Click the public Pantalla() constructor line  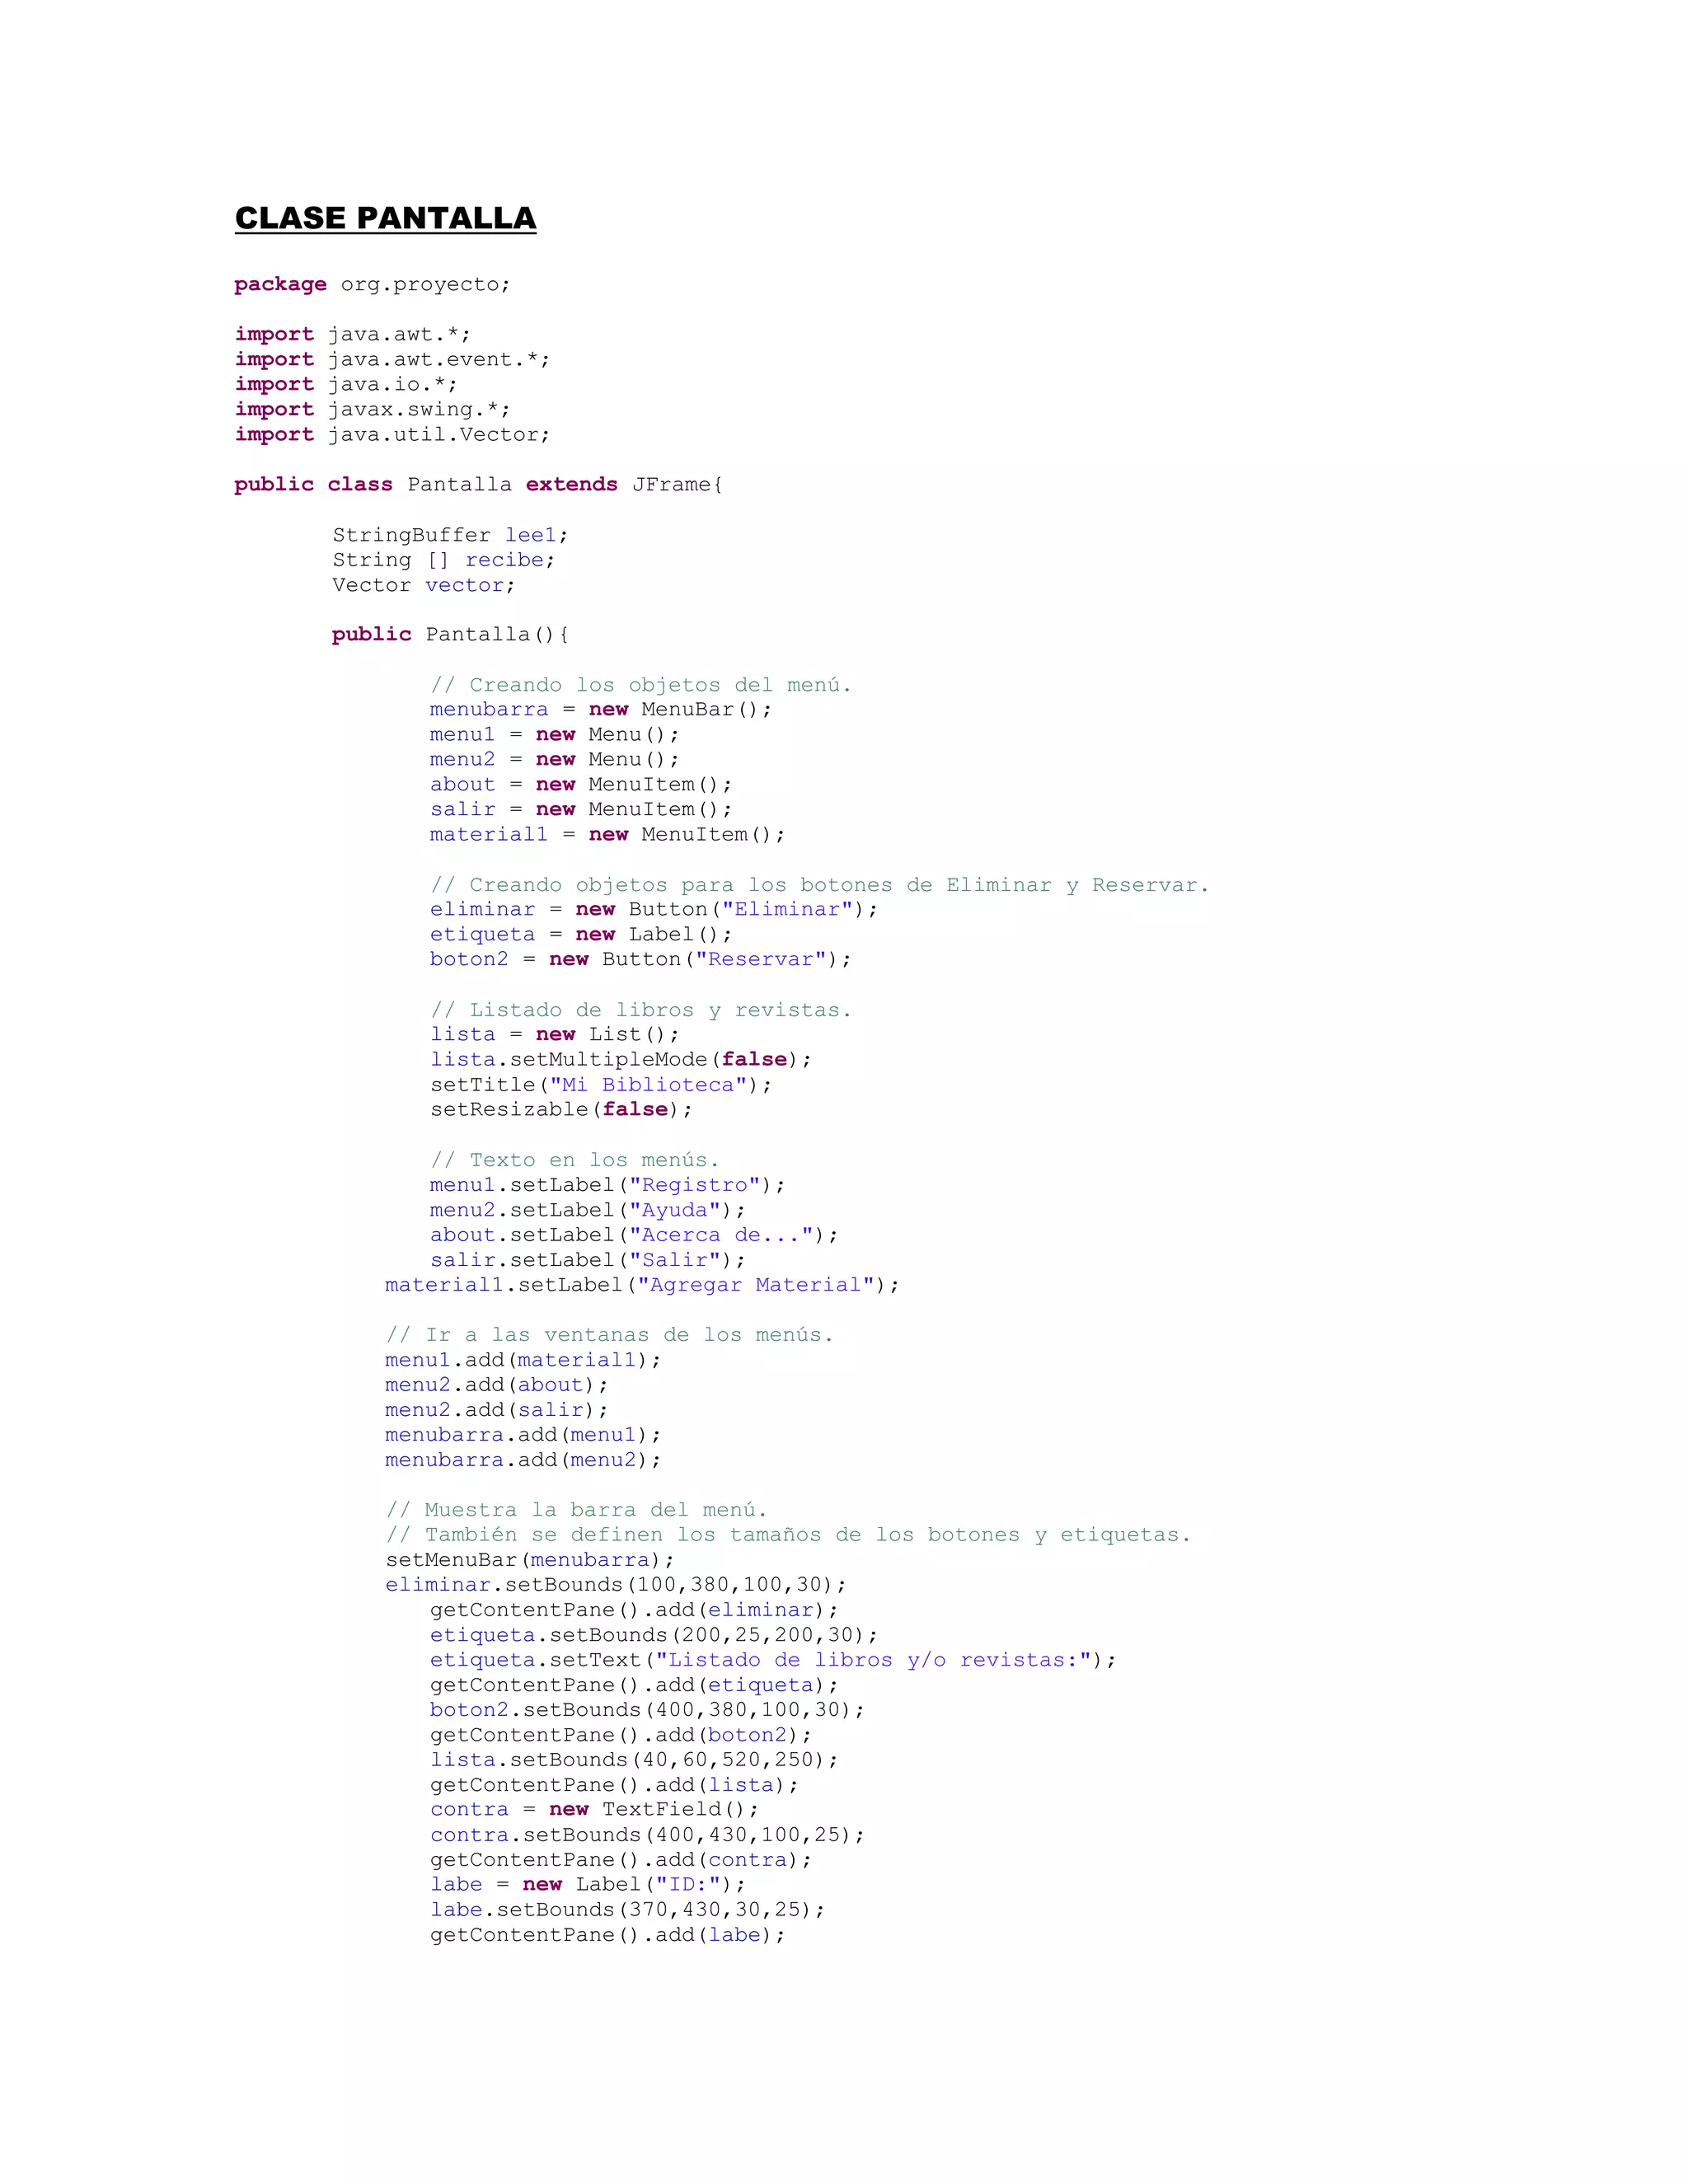[450, 635]
